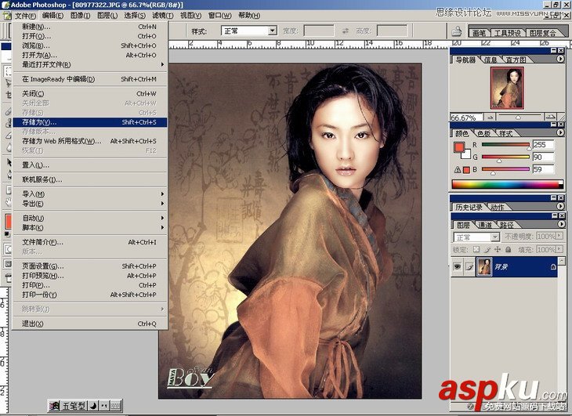Choose 在 ImageReady 中编辑 menu item
This screenshot has height=416, width=572.
pos(90,79)
